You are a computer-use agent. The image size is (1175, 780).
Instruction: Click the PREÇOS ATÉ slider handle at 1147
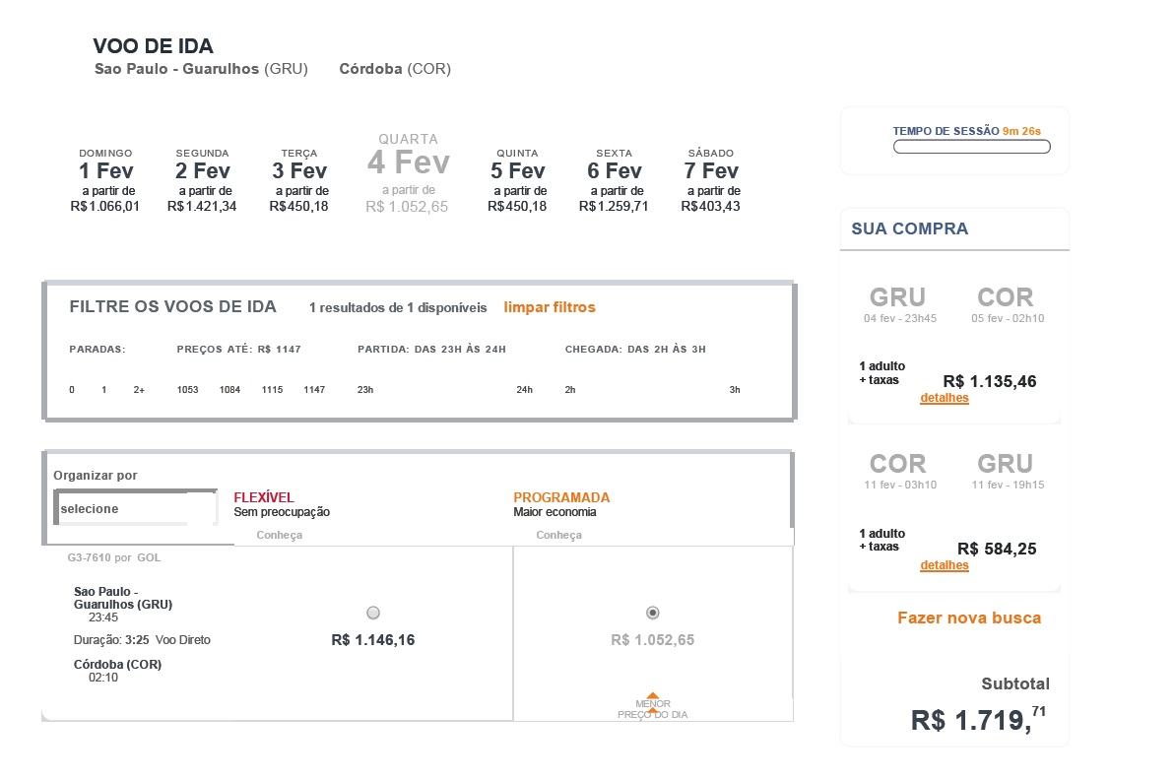click(x=313, y=389)
